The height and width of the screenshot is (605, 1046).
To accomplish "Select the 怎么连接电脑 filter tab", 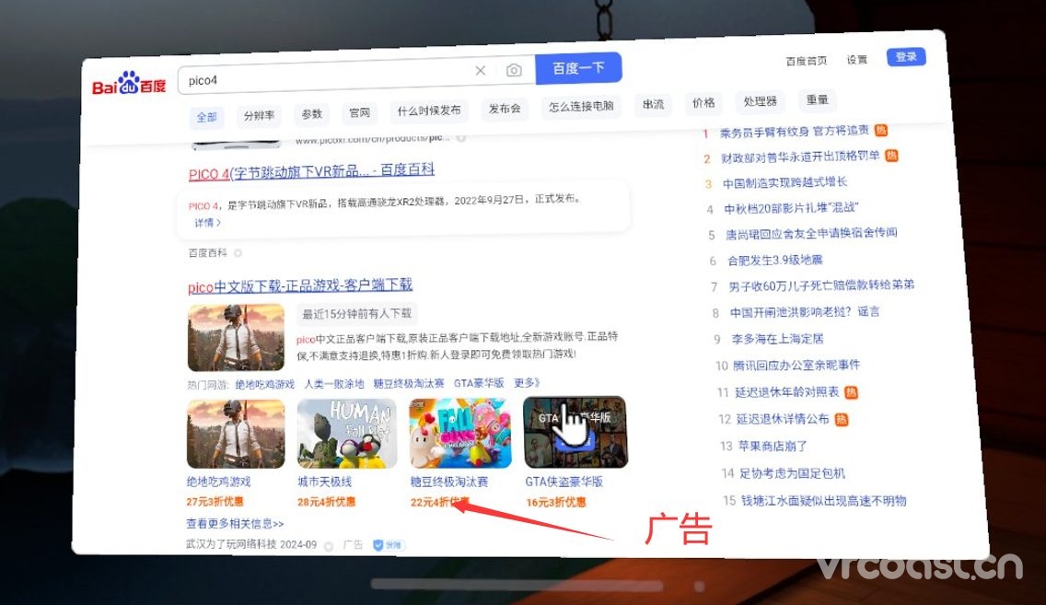I will [x=581, y=106].
